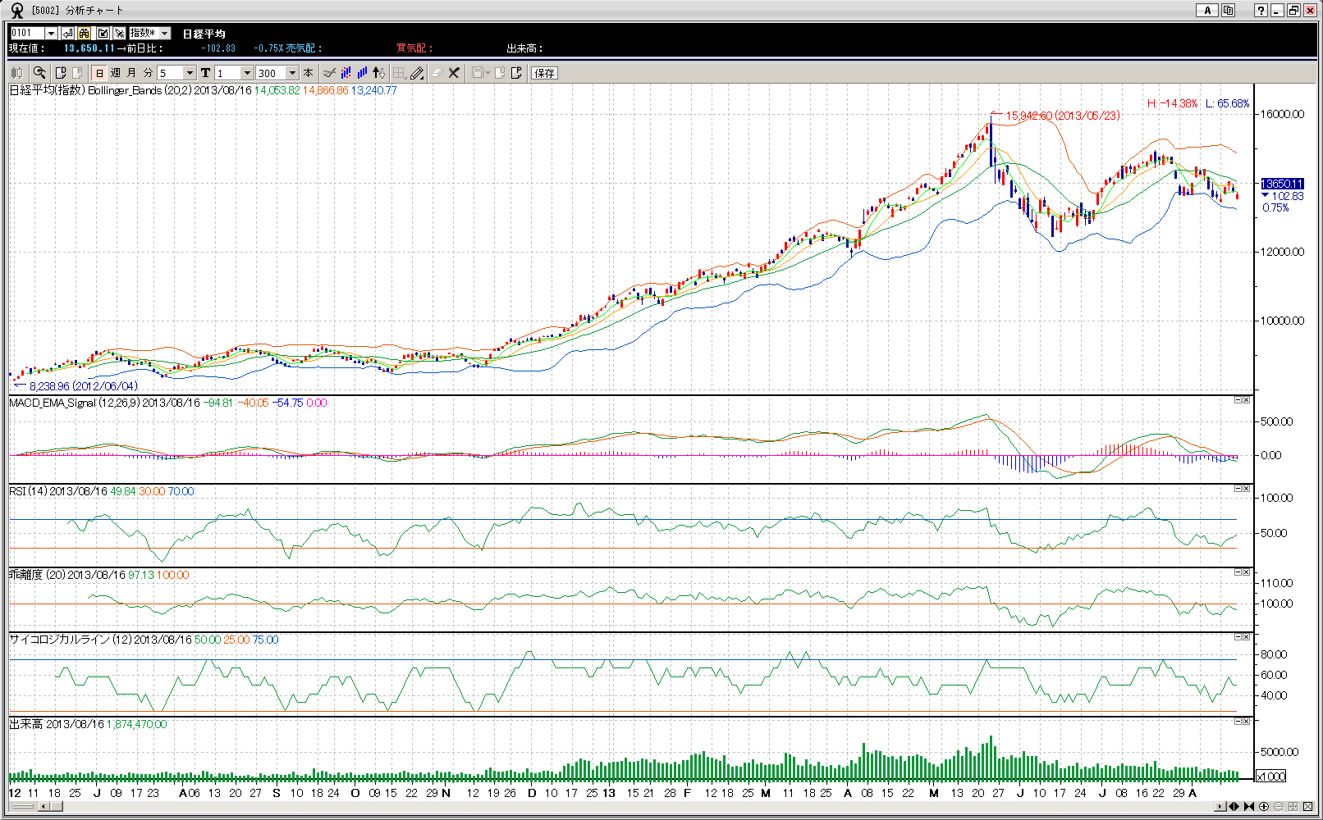Switch to daily (日) chart period

(99, 73)
